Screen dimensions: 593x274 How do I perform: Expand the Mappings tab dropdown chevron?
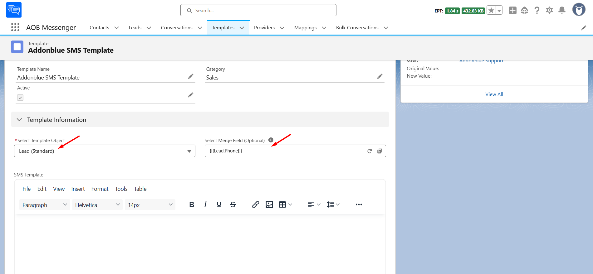324,28
